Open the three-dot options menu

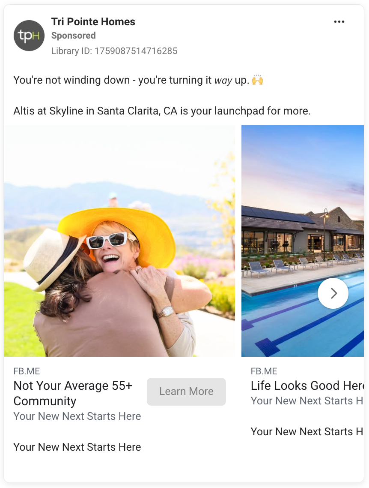[x=339, y=22]
